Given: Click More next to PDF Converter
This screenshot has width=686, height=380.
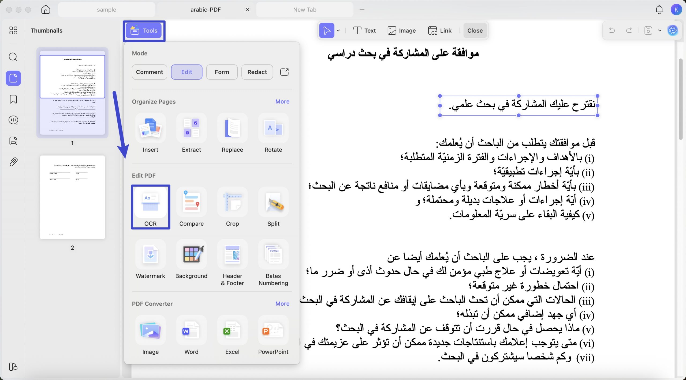Looking at the screenshot, I should pyautogui.click(x=282, y=304).
